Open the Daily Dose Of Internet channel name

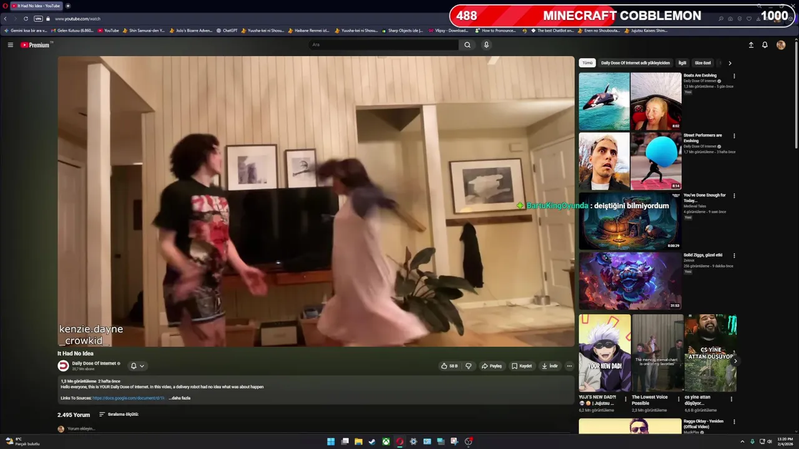(x=94, y=364)
